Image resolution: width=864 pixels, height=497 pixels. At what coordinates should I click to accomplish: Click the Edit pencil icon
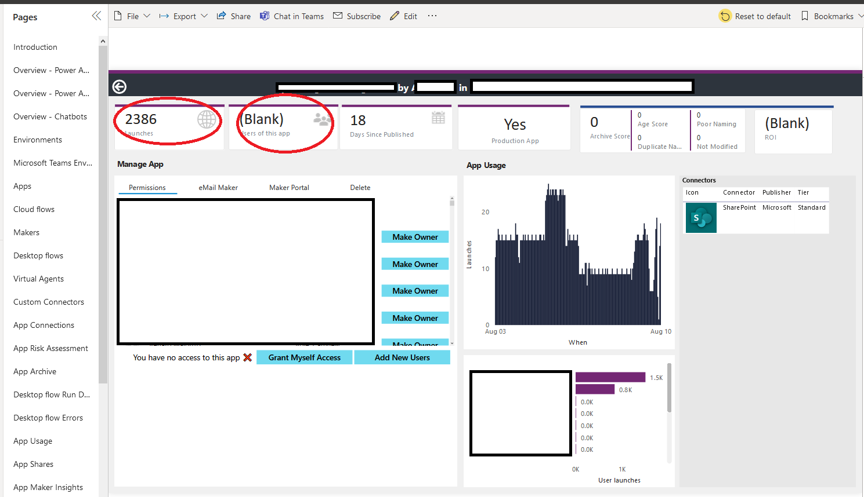393,16
